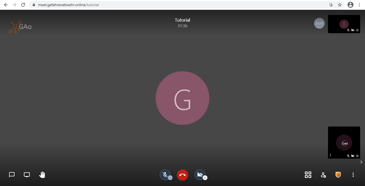Screen dimensions: 365x186
Task: Click Gast thumbnail star icon
Action: [x=357, y=156]
